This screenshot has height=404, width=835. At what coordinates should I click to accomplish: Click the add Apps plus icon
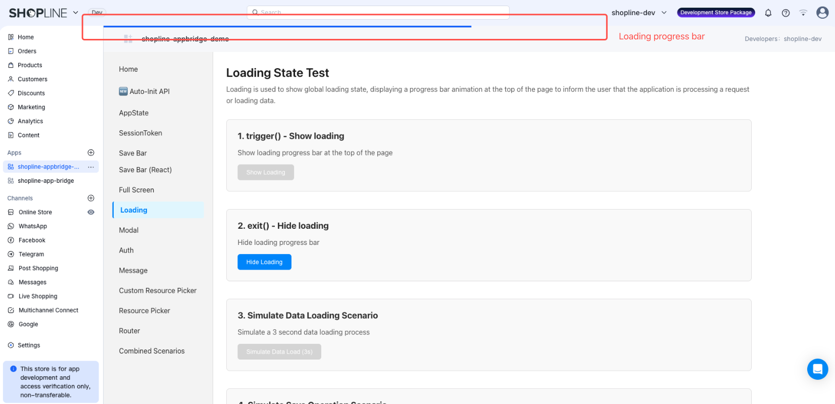pyautogui.click(x=91, y=153)
